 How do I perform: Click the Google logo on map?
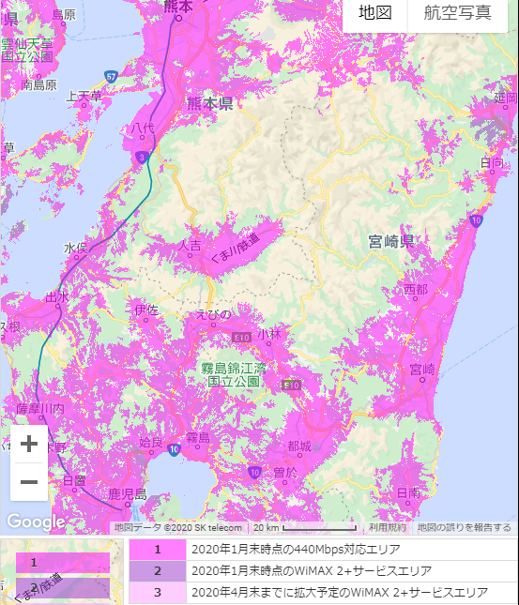tap(36, 522)
